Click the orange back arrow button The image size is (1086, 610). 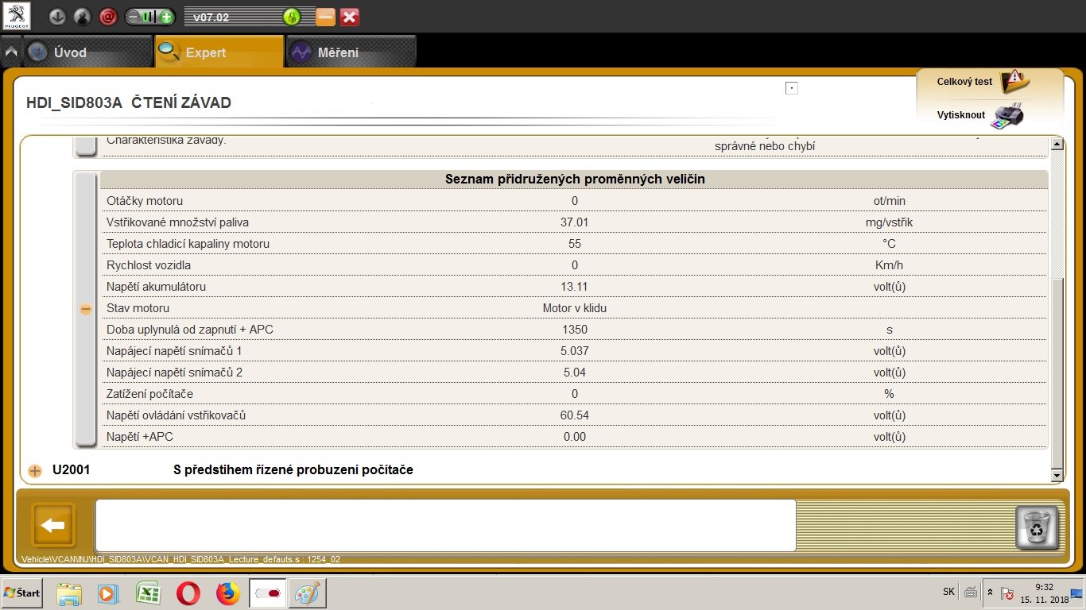(x=53, y=525)
